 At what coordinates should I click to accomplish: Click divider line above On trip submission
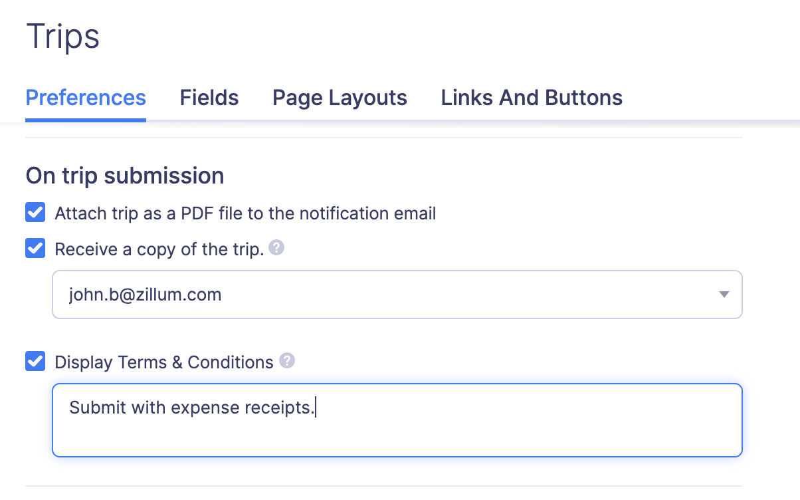[x=384, y=138]
